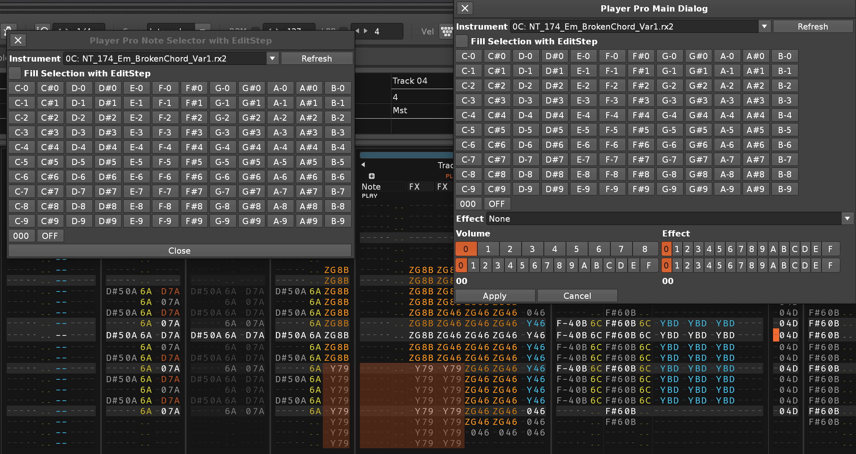Close the Note Selector with EditStep window
Viewport: 856px width, 454px height.
click(x=18, y=40)
